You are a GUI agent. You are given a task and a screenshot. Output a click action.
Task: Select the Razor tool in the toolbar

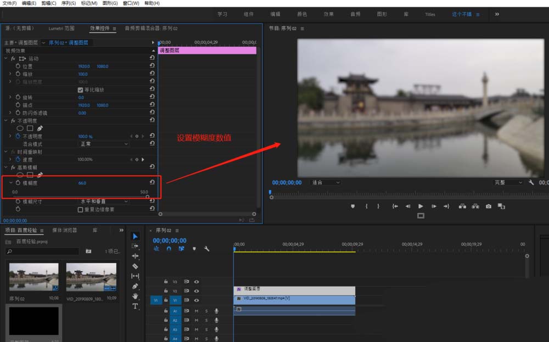point(136,266)
